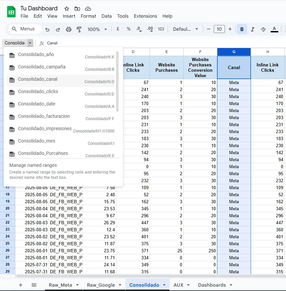Screen dimensions: 286x291
Task: Select the Consolidado_facturacion named range
Action: 44,116
